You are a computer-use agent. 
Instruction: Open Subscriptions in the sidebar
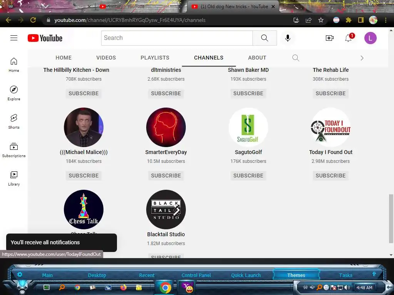pyautogui.click(x=14, y=150)
